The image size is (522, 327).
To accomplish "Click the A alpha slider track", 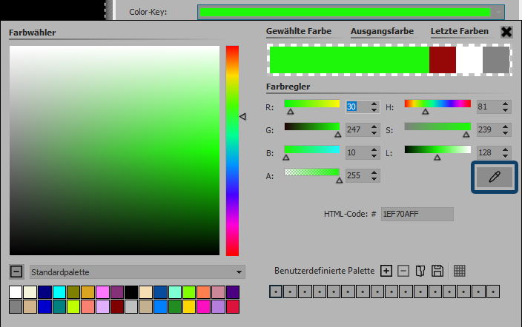I will point(312,172).
